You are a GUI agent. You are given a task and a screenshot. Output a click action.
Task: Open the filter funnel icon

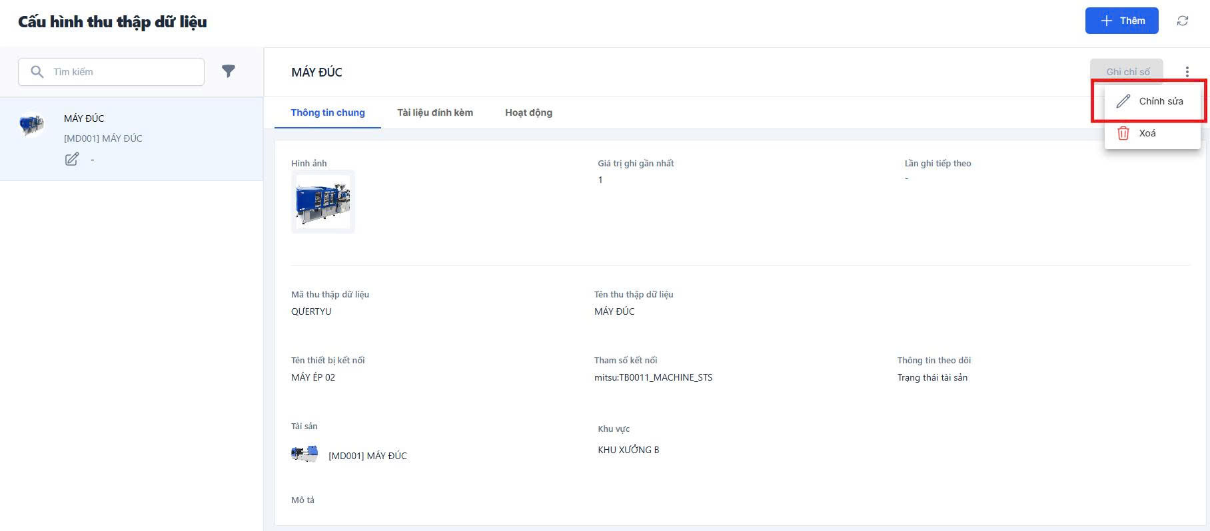pyautogui.click(x=229, y=71)
